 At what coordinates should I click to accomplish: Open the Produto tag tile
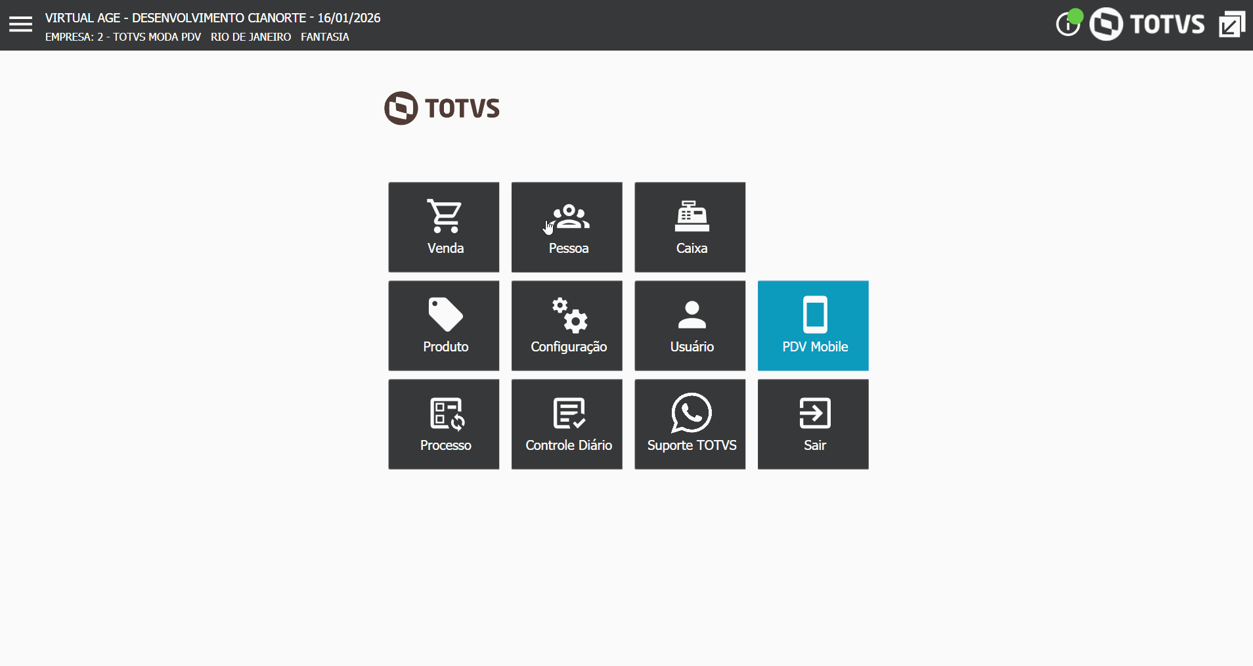(x=444, y=326)
